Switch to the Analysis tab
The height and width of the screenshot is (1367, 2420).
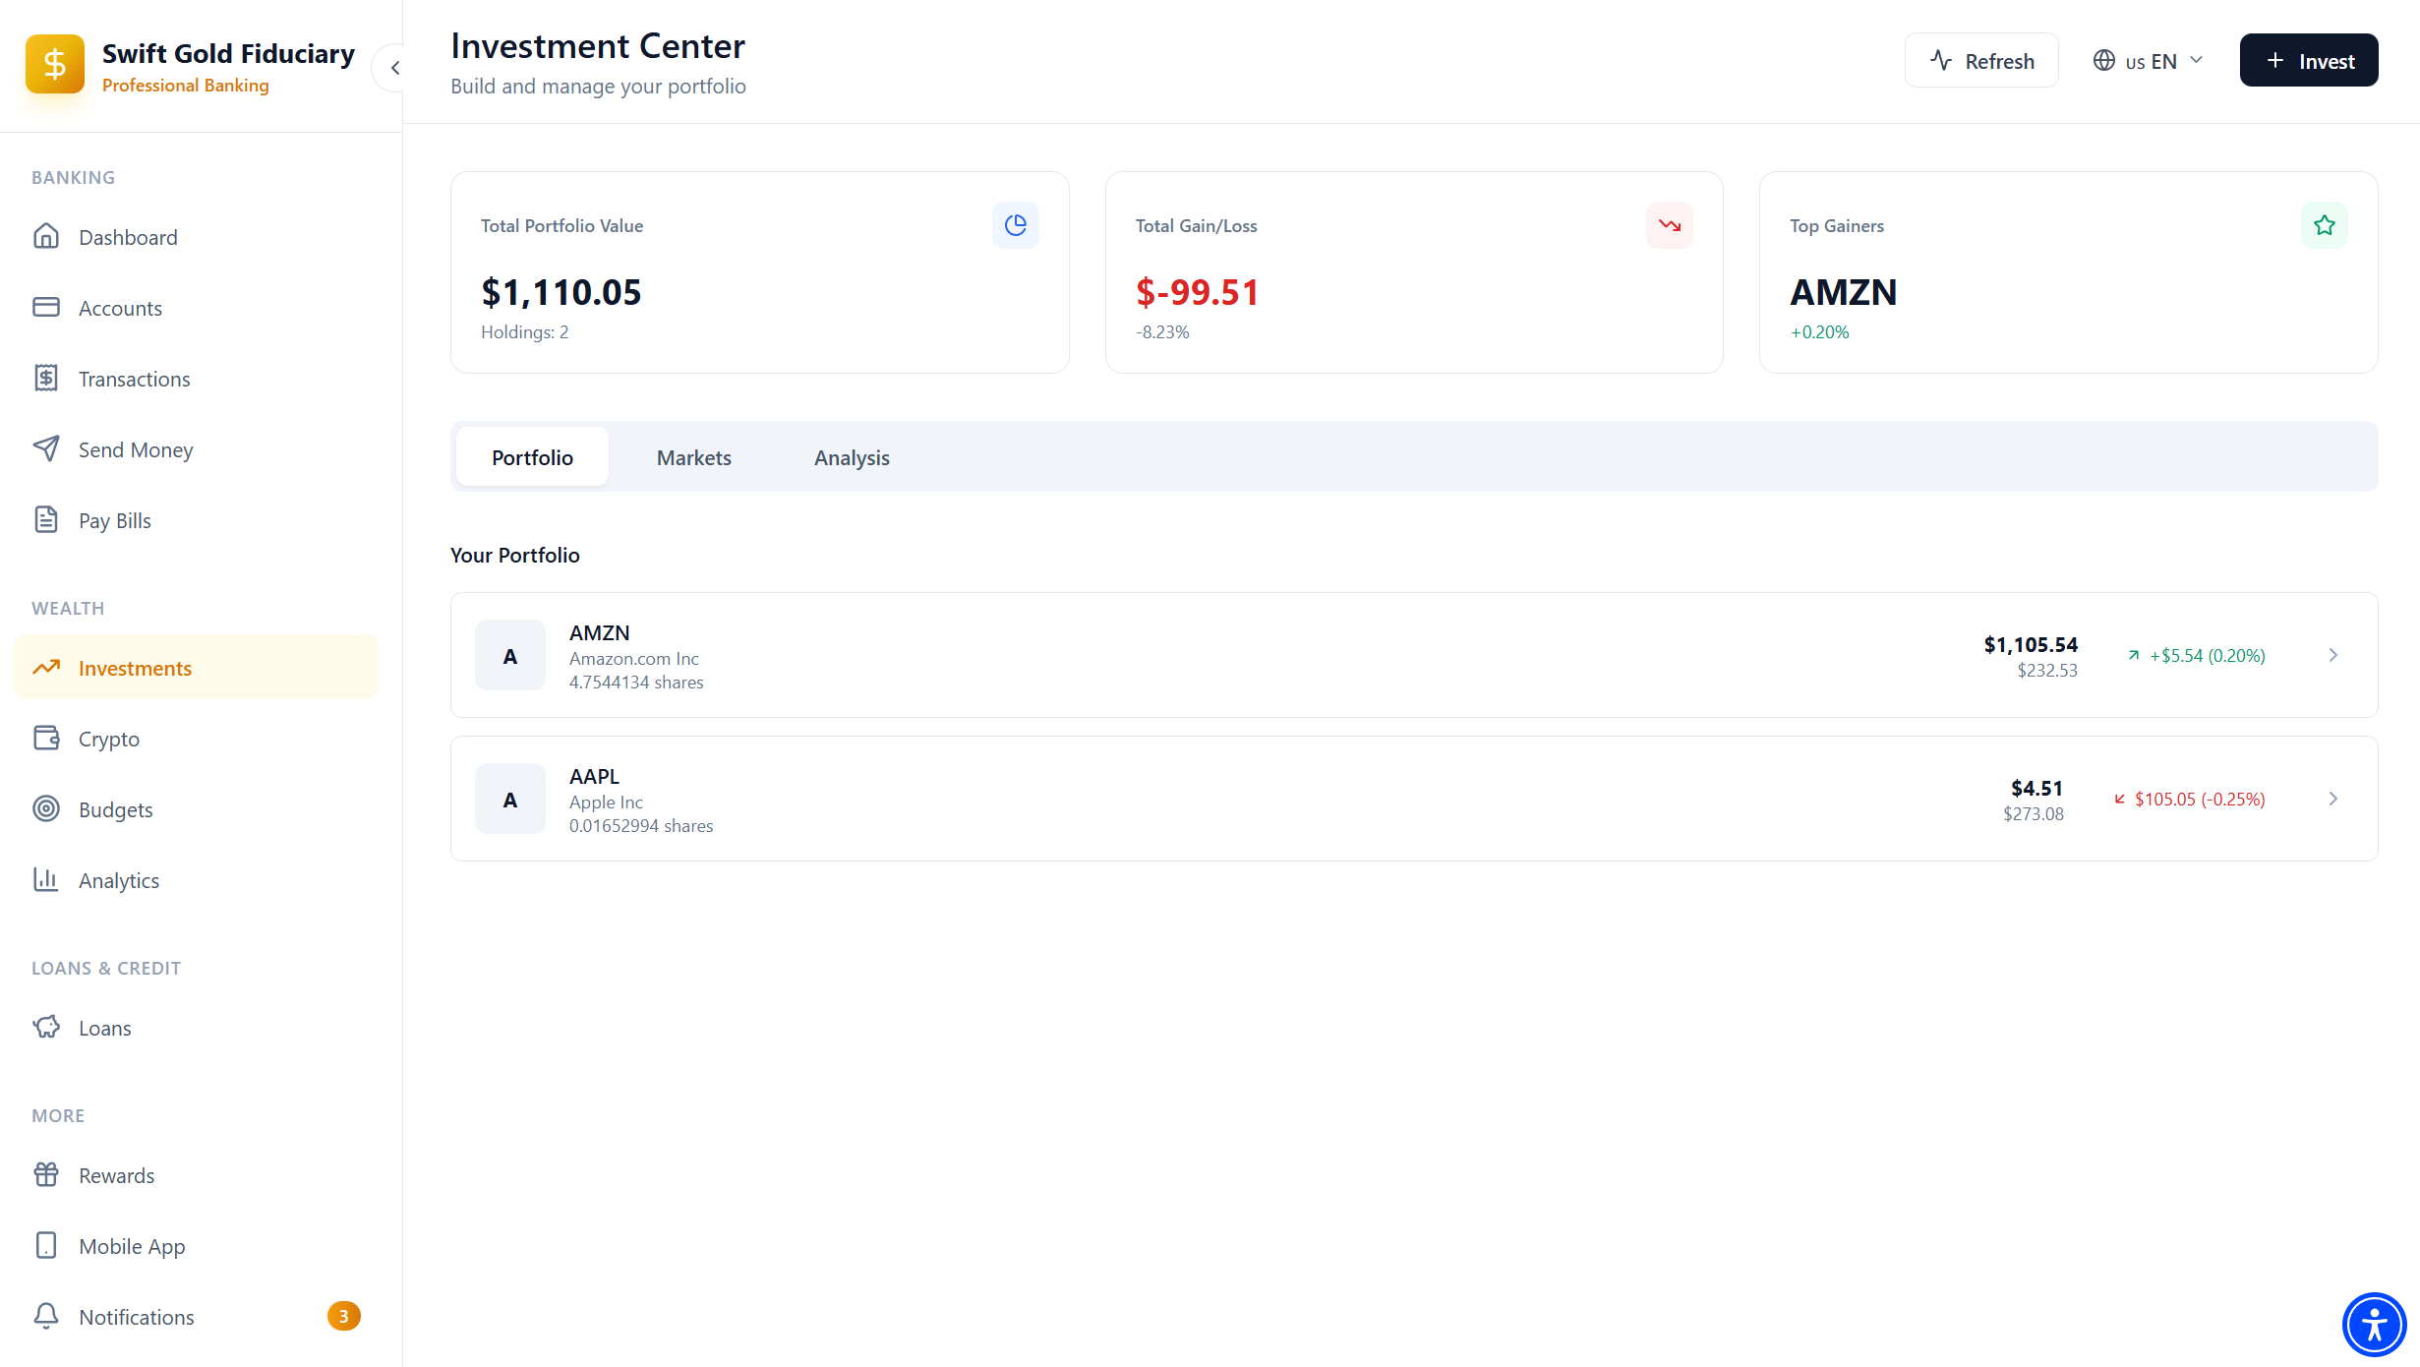click(852, 457)
